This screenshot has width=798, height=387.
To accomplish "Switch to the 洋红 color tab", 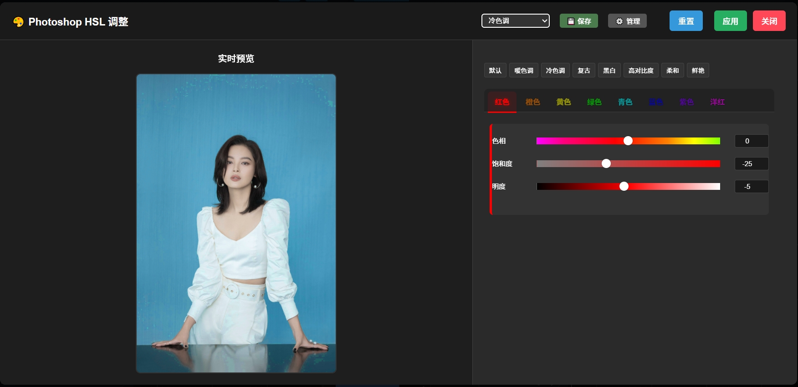I will 717,102.
